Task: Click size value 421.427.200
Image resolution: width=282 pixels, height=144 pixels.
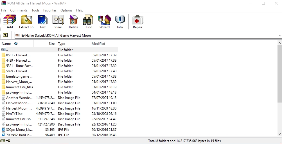Action: click(x=46, y=124)
